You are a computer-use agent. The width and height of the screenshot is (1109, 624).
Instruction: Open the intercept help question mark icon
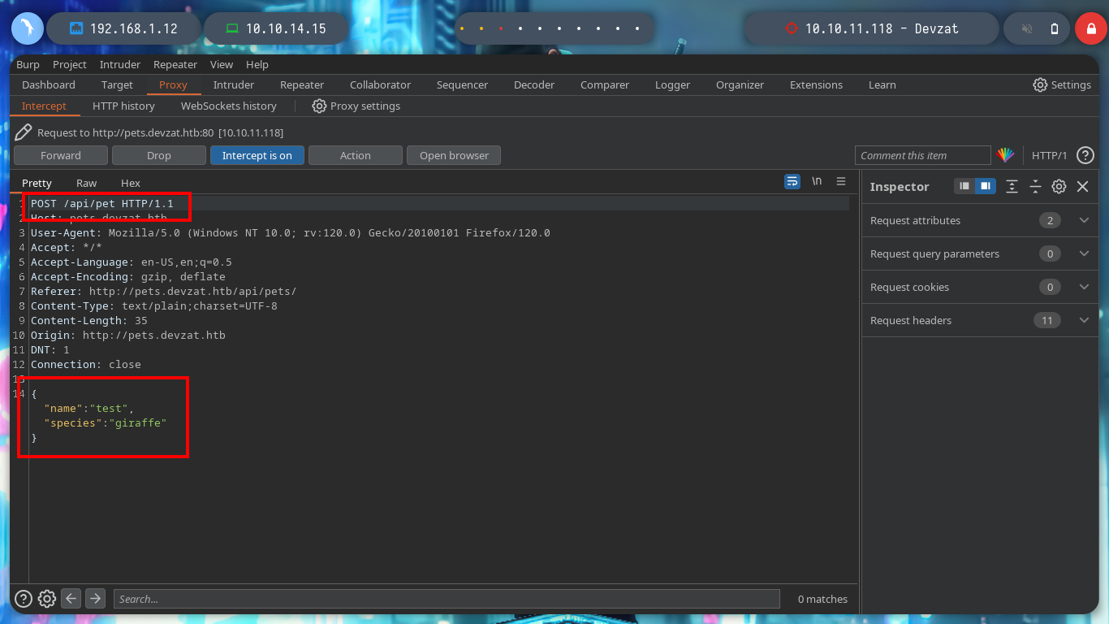pyautogui.click(x=1085, y=155)
